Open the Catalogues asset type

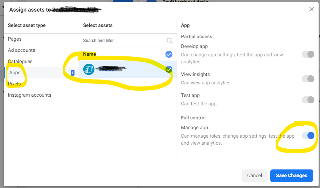coord(20,61)
